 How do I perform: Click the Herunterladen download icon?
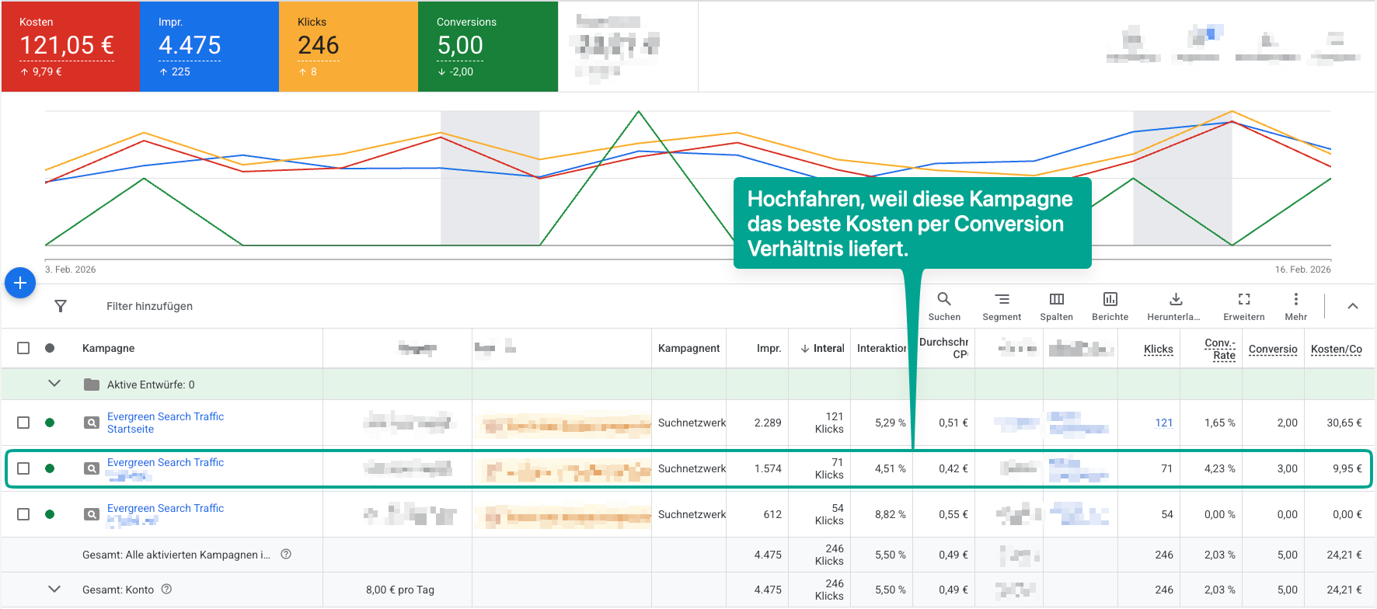click(1175, 306)
